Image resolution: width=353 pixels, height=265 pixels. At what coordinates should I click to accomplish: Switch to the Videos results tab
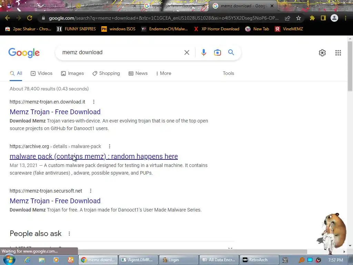(42, 73)
